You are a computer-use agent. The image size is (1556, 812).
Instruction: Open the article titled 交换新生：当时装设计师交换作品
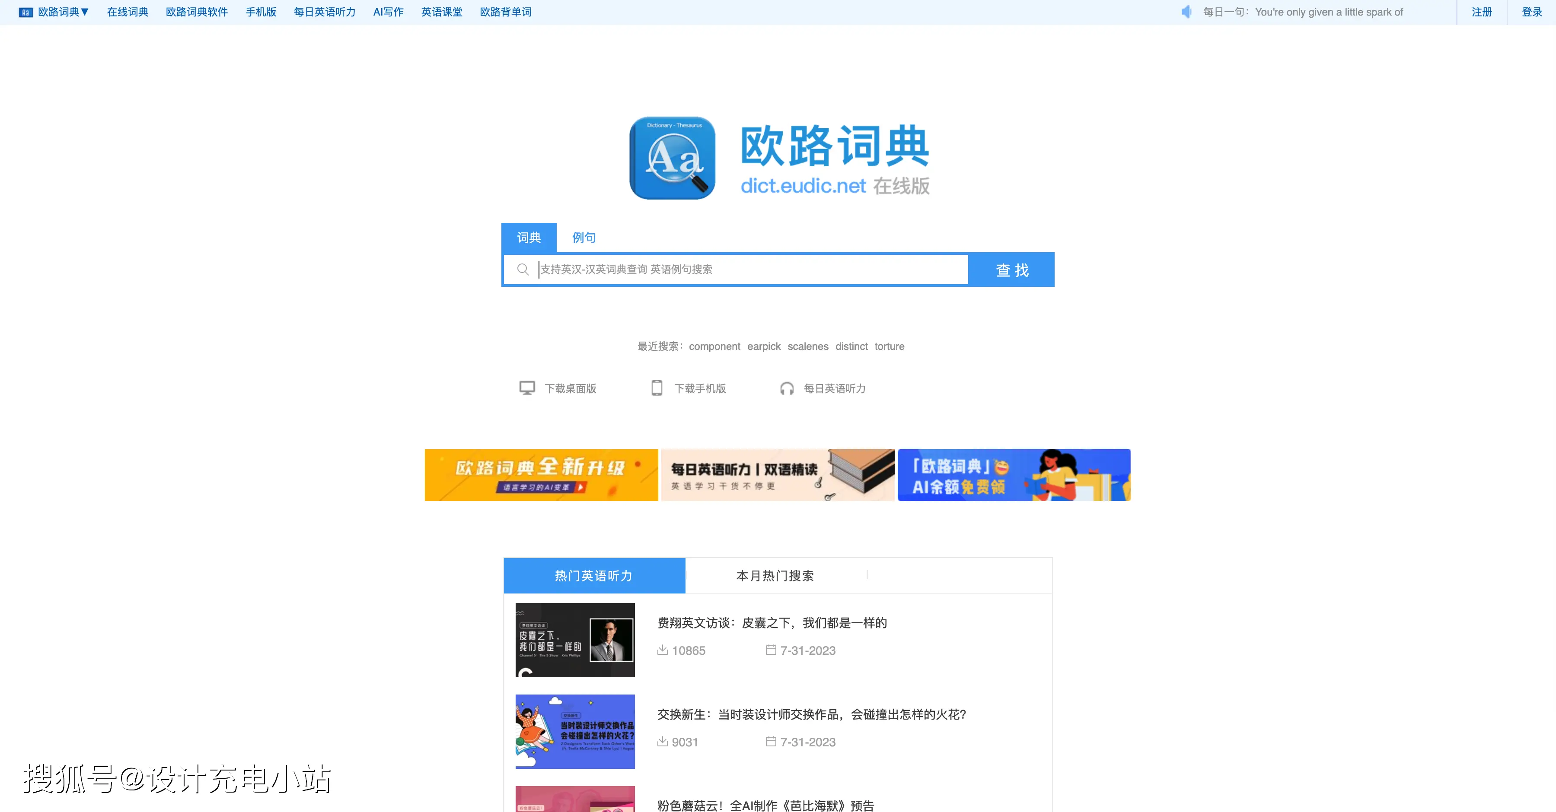(x=811, y=715)
